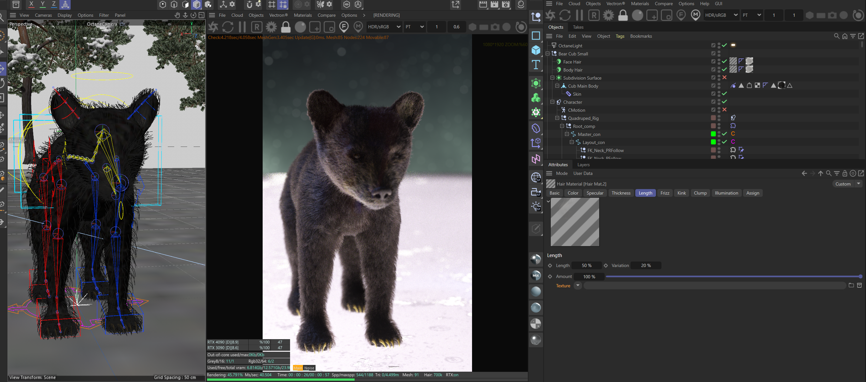
Task: Click the render region R icon
Action: tap(257, 27)
